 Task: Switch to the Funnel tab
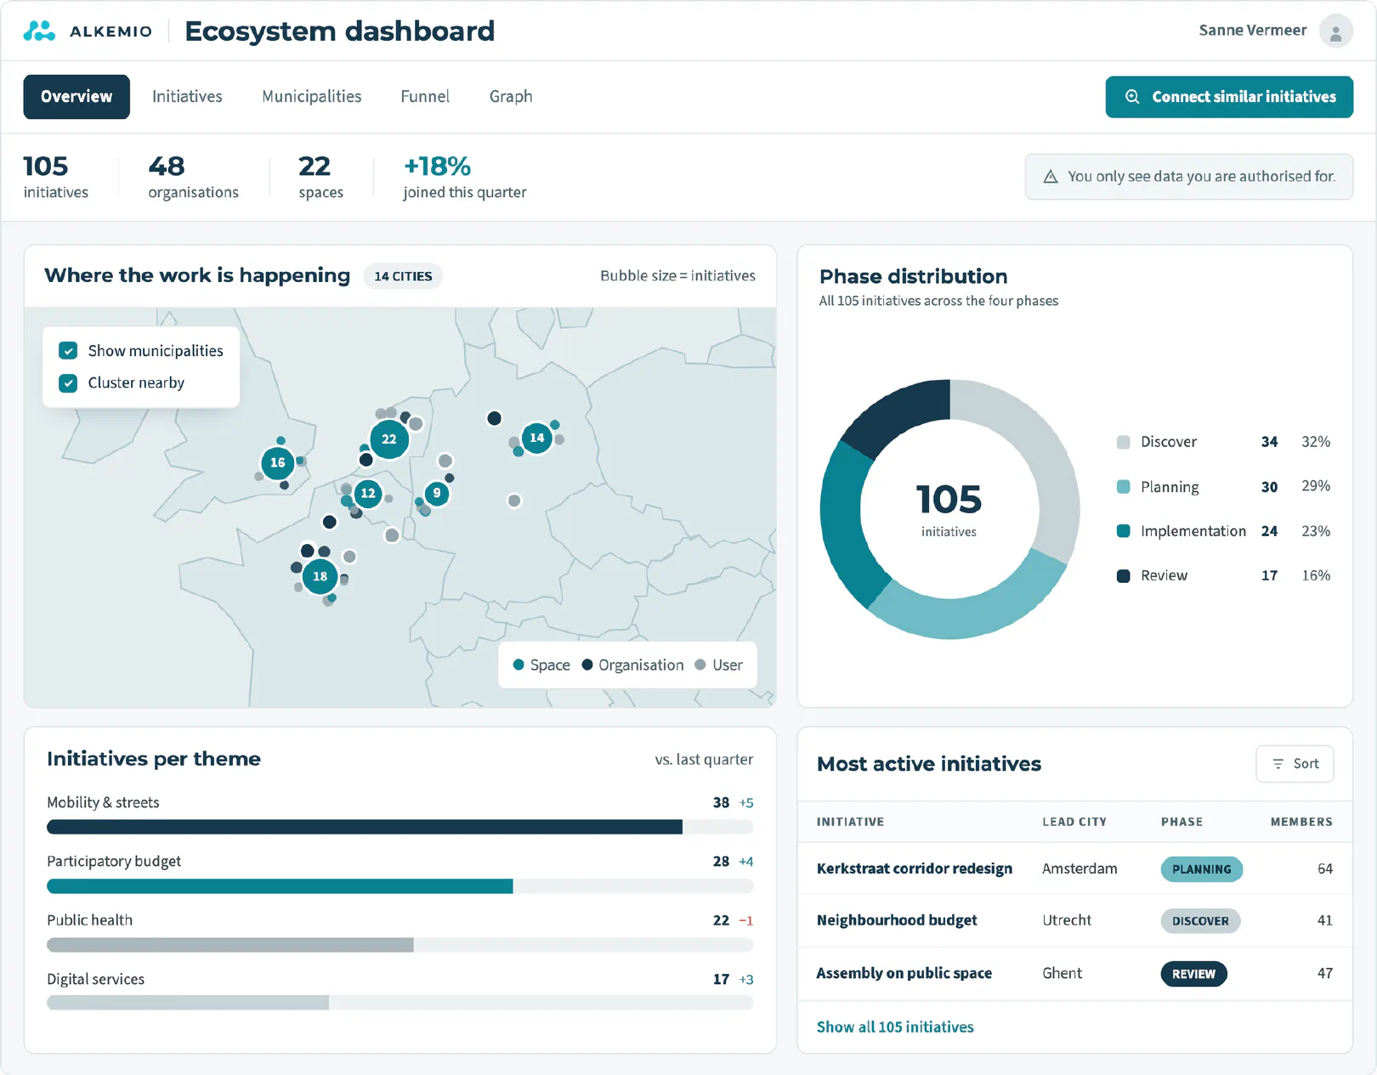(x=425, y=97)
